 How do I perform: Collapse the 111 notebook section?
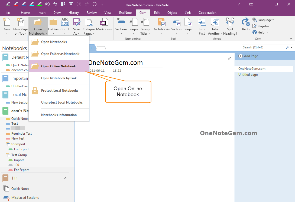[x=65, y=178]
